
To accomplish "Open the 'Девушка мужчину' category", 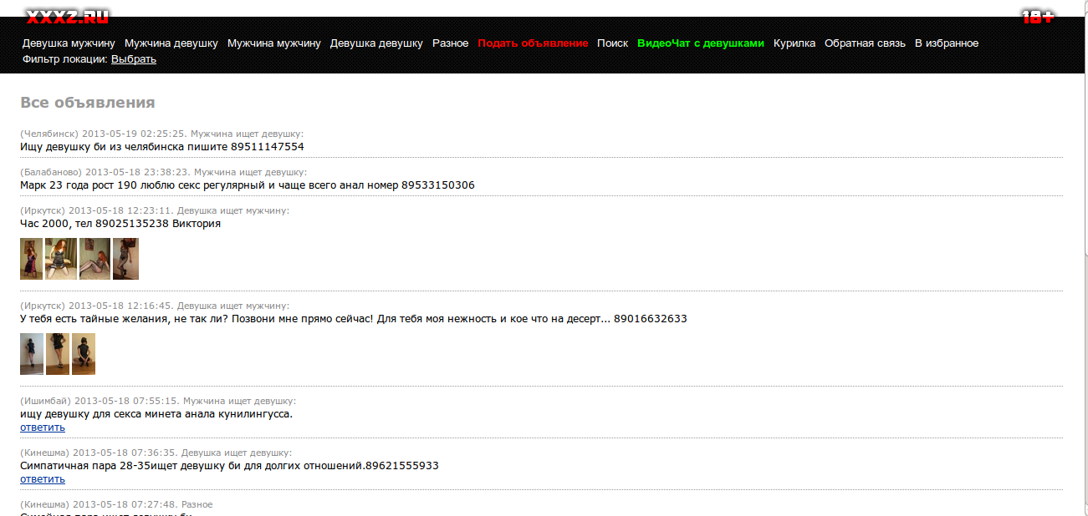I will [x=69, y=43].
